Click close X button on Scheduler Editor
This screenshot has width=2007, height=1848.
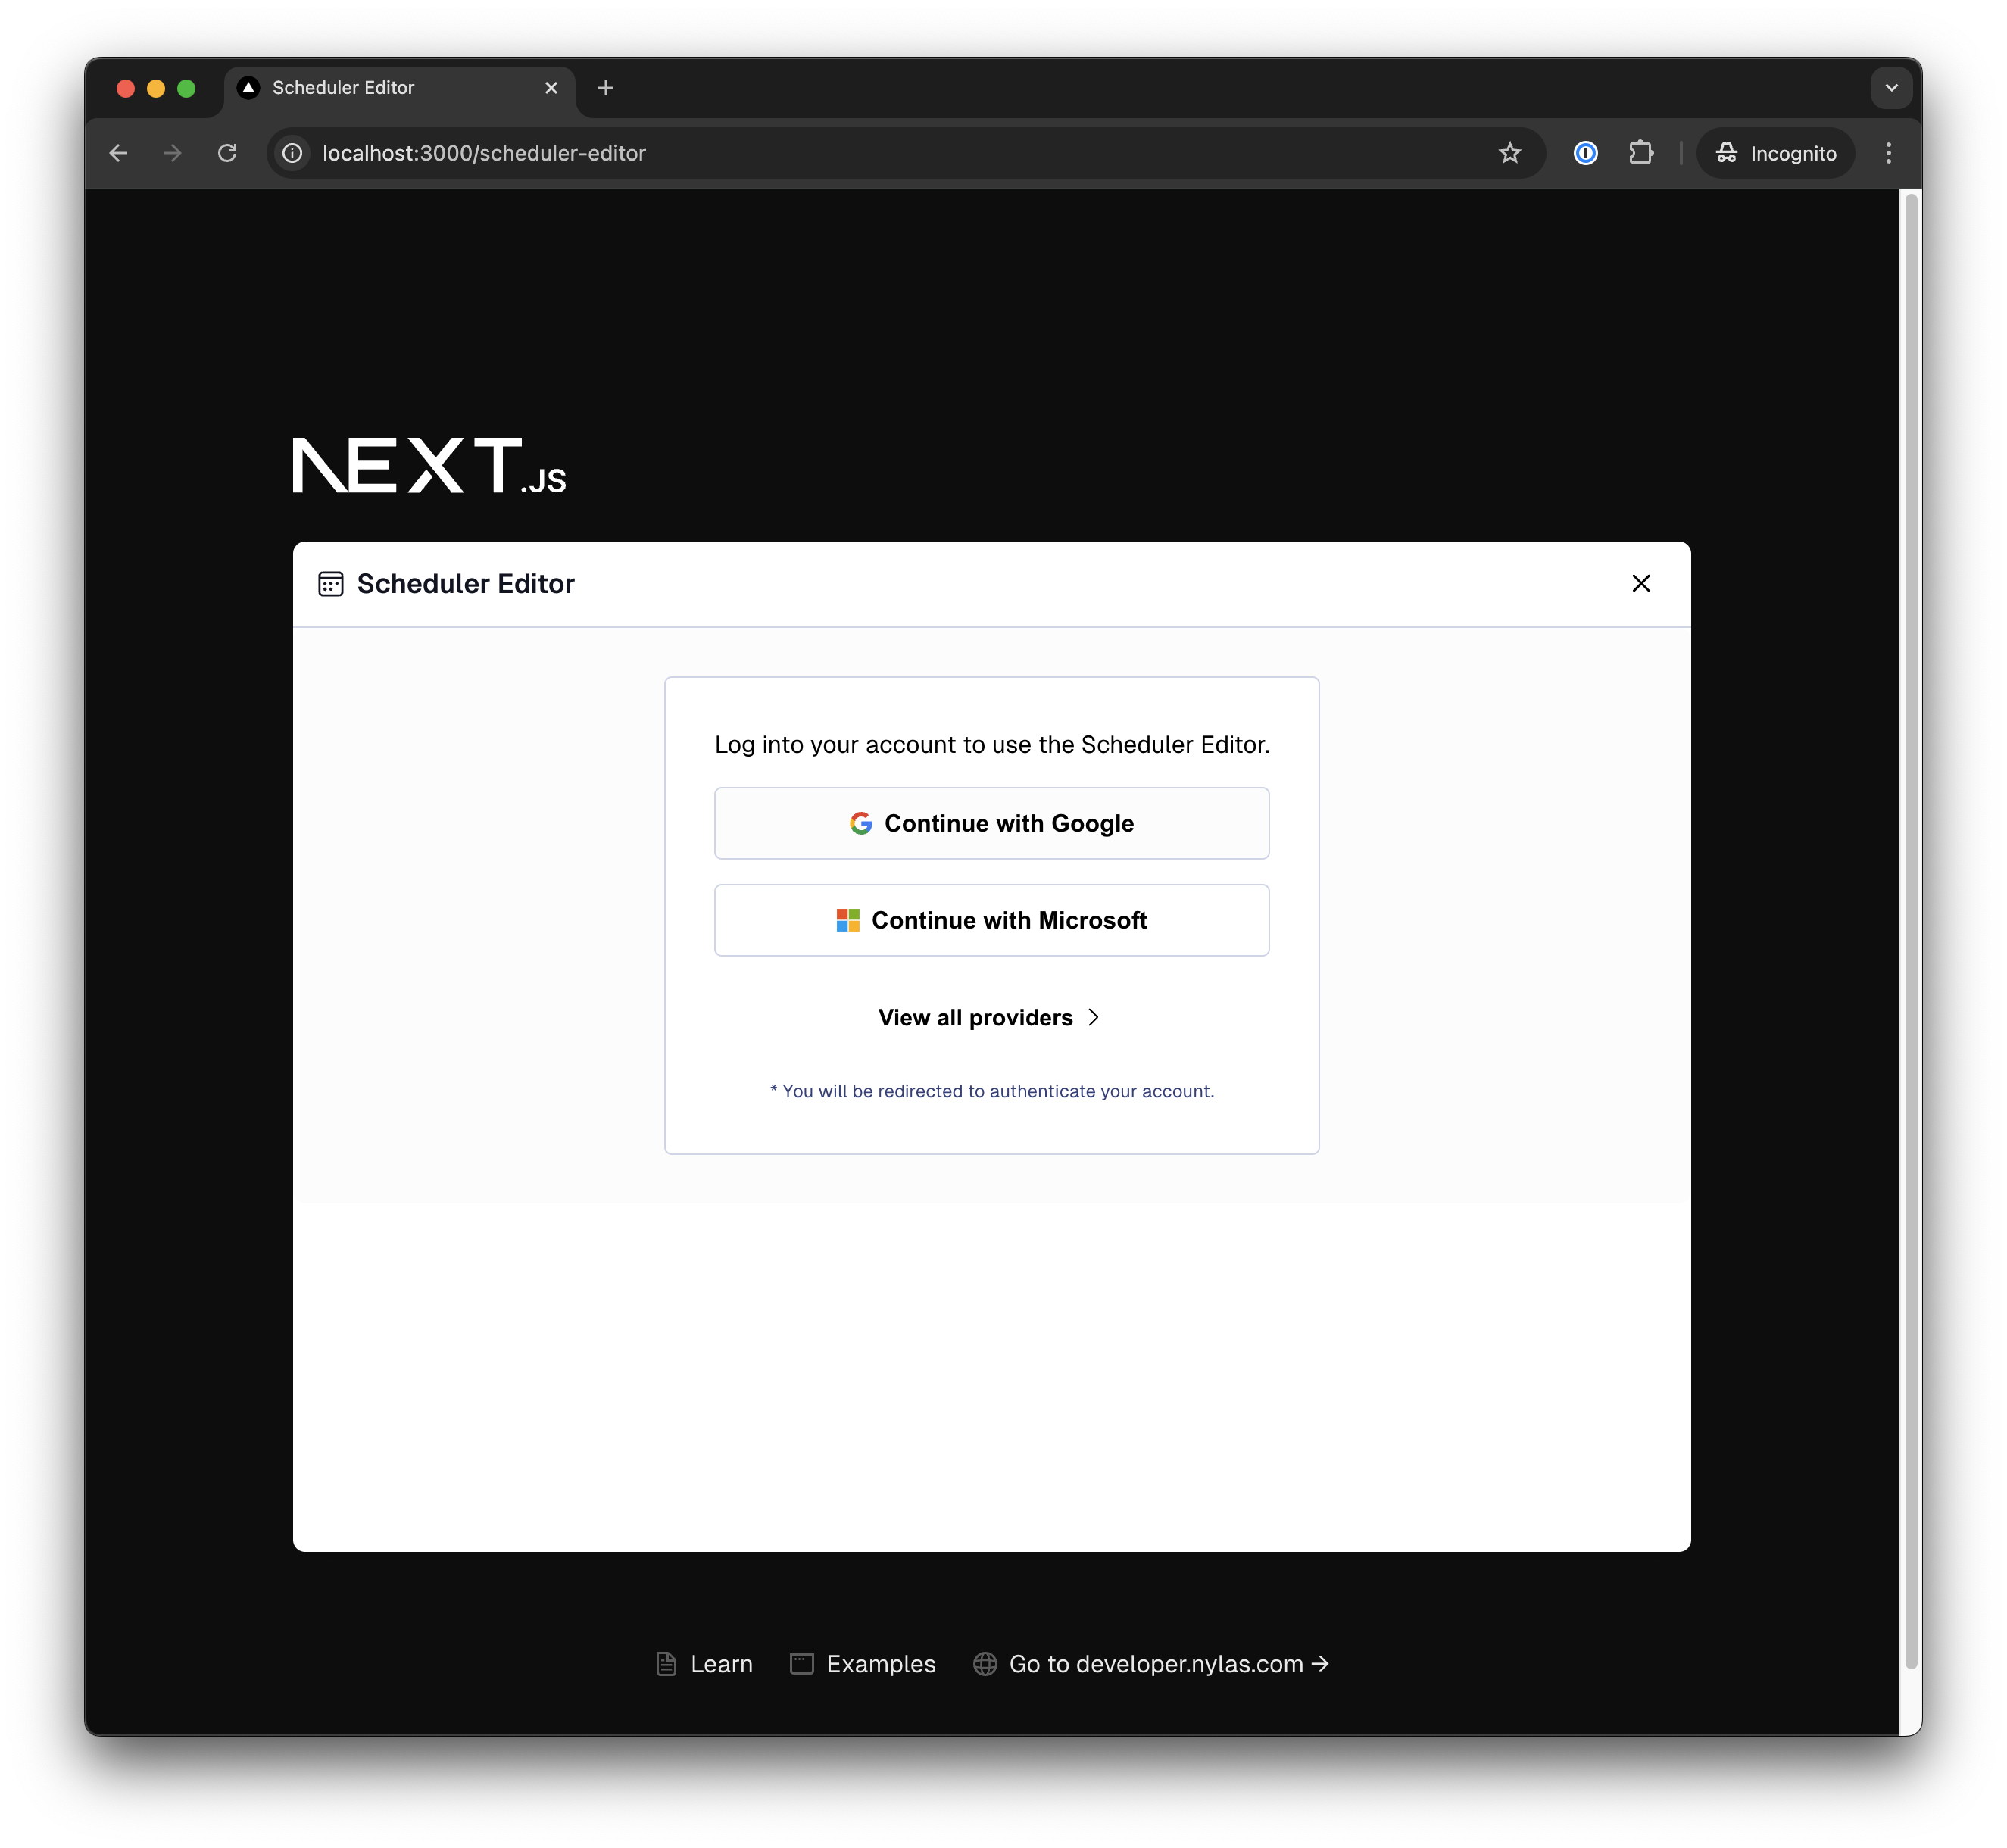click(x=1640, y=582)
